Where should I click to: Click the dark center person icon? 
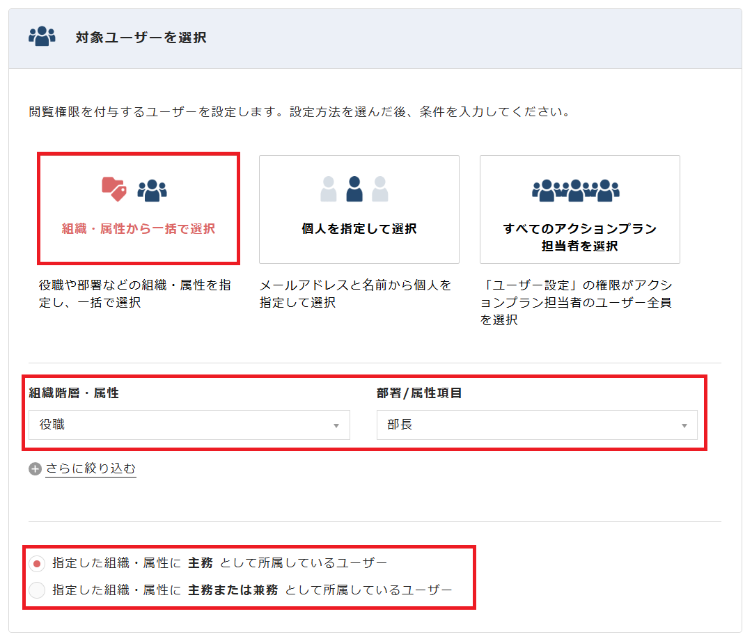[x=354, y=189]
